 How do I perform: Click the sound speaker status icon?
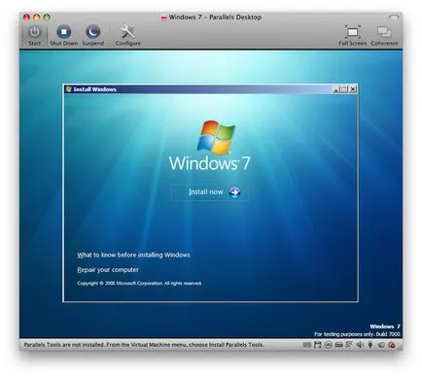tap(360, 345)
